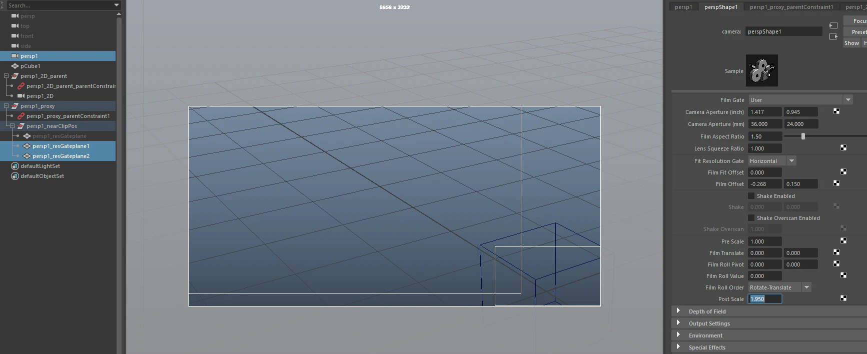Click the map button next to Camera Aperture (inch)
The height and width of the screenshot is (354, 867).
[836, 111]
